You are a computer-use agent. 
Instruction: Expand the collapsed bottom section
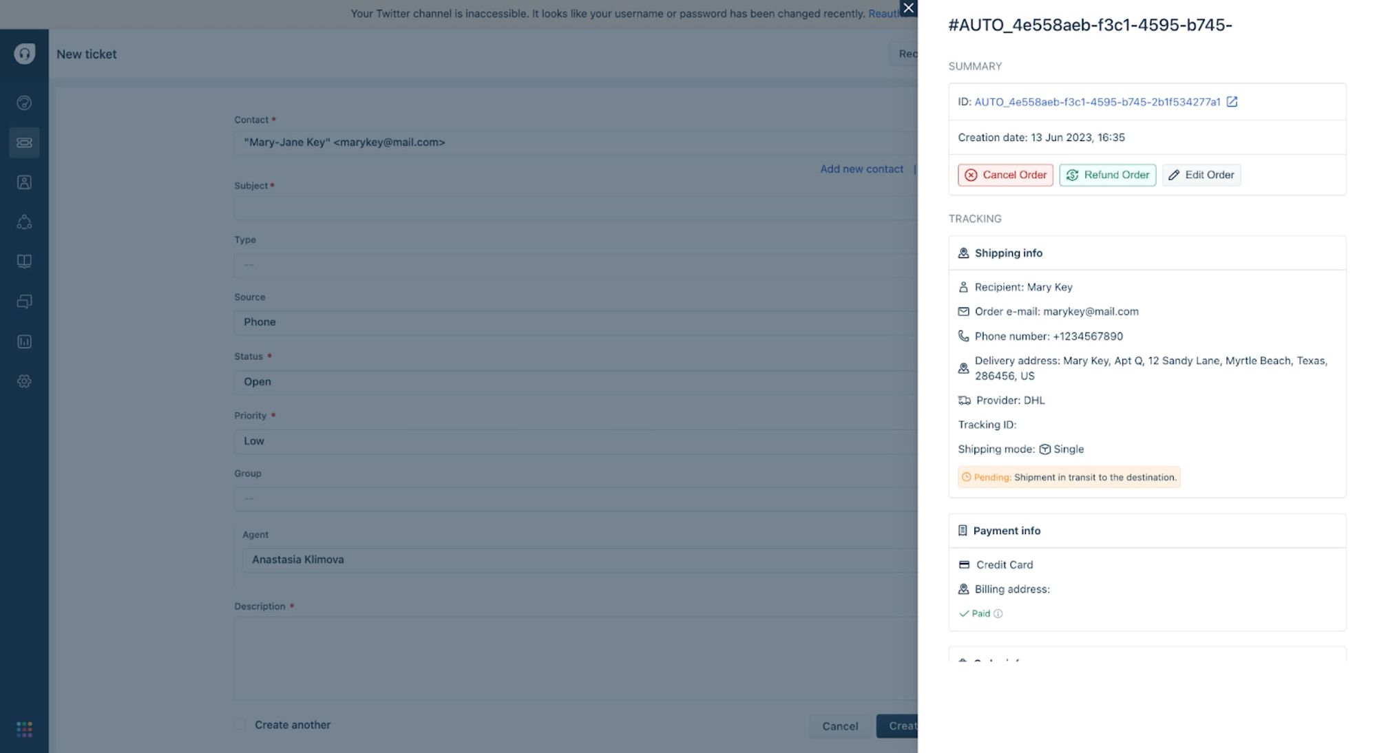[1147, 661]
